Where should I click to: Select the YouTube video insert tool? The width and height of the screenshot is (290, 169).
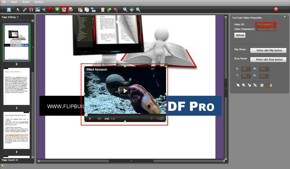[x=64, y=10]
